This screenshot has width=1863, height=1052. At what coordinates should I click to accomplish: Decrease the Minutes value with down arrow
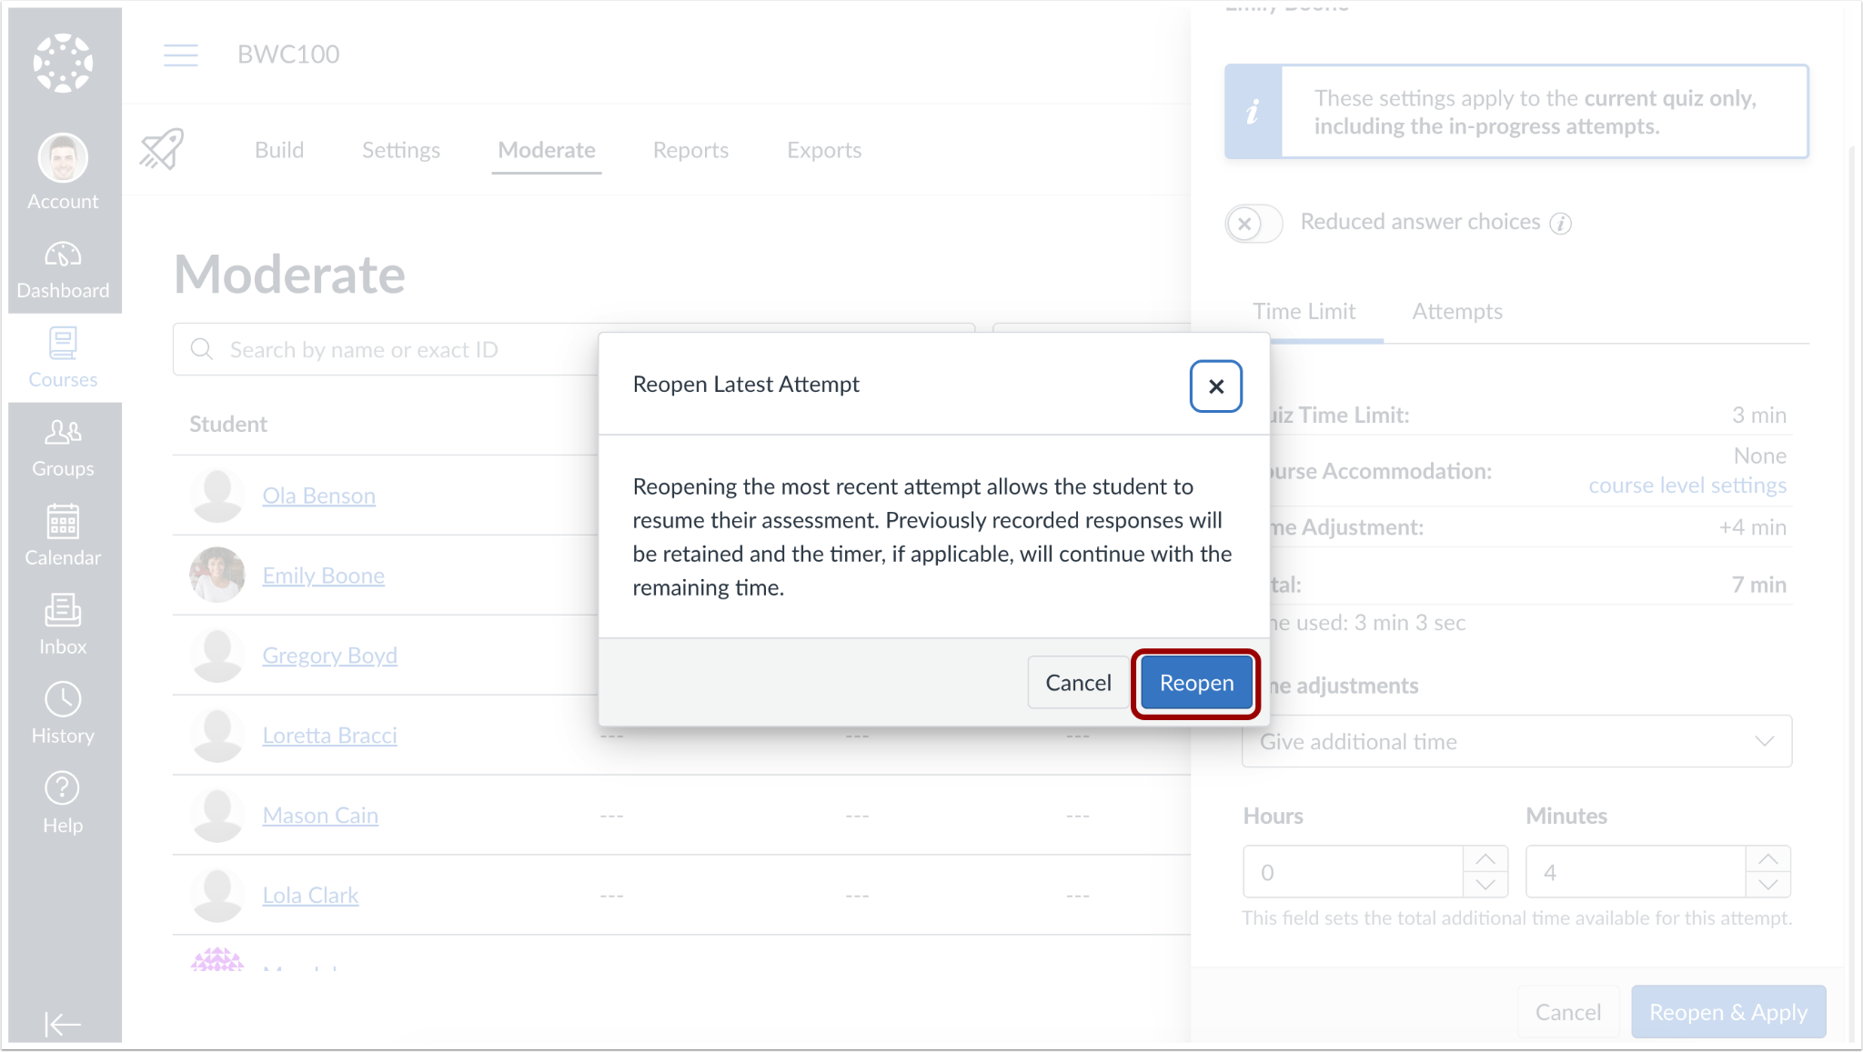tap(1768, 885)
